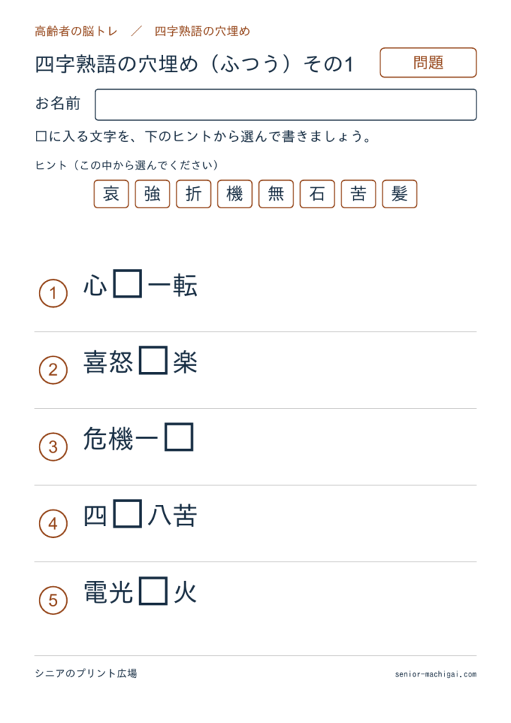The image size is (511, 723).
Task: Click the お名前 name input field
Action: pyautogui.click(x=286, y=104)
